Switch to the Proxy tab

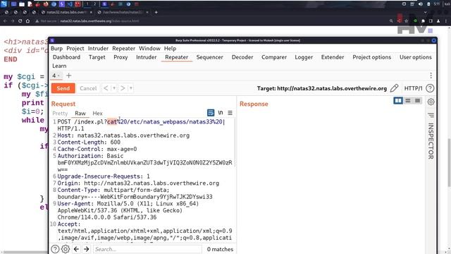[121, 57]
